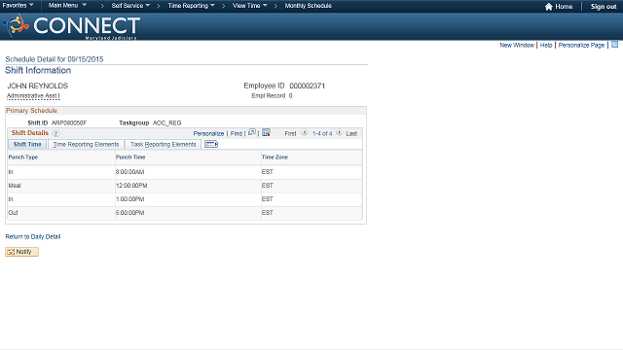Click the next row arrow icon
The width and height of the screenshot is (623, 350).
pyautogui.click(x=340, y=132)
